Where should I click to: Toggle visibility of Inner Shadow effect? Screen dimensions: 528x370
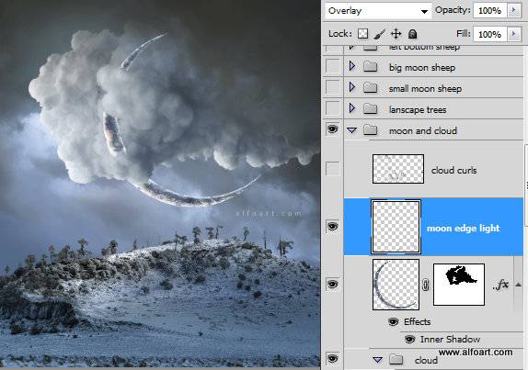click(x=409, y=340)
